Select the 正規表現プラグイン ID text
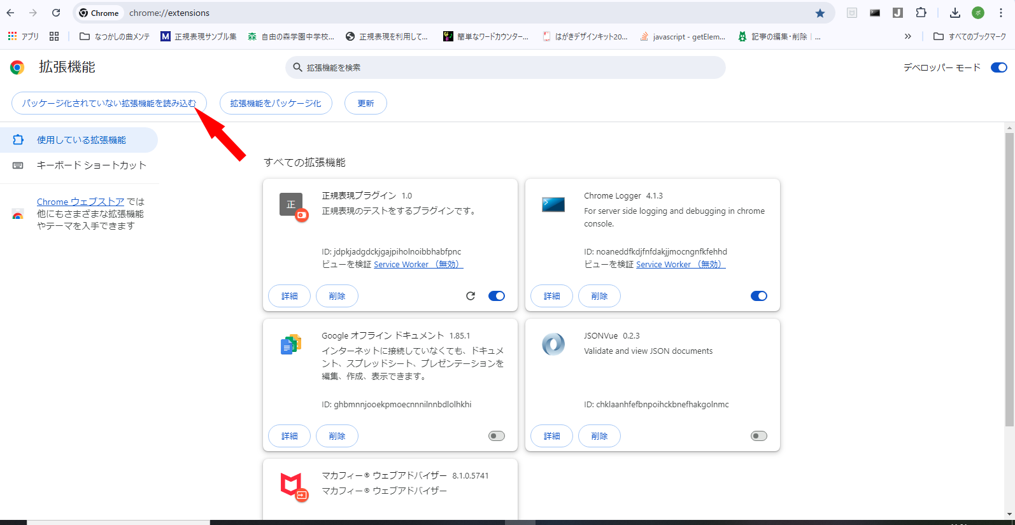Screen dimensions: 1015x525 [392, 251]
